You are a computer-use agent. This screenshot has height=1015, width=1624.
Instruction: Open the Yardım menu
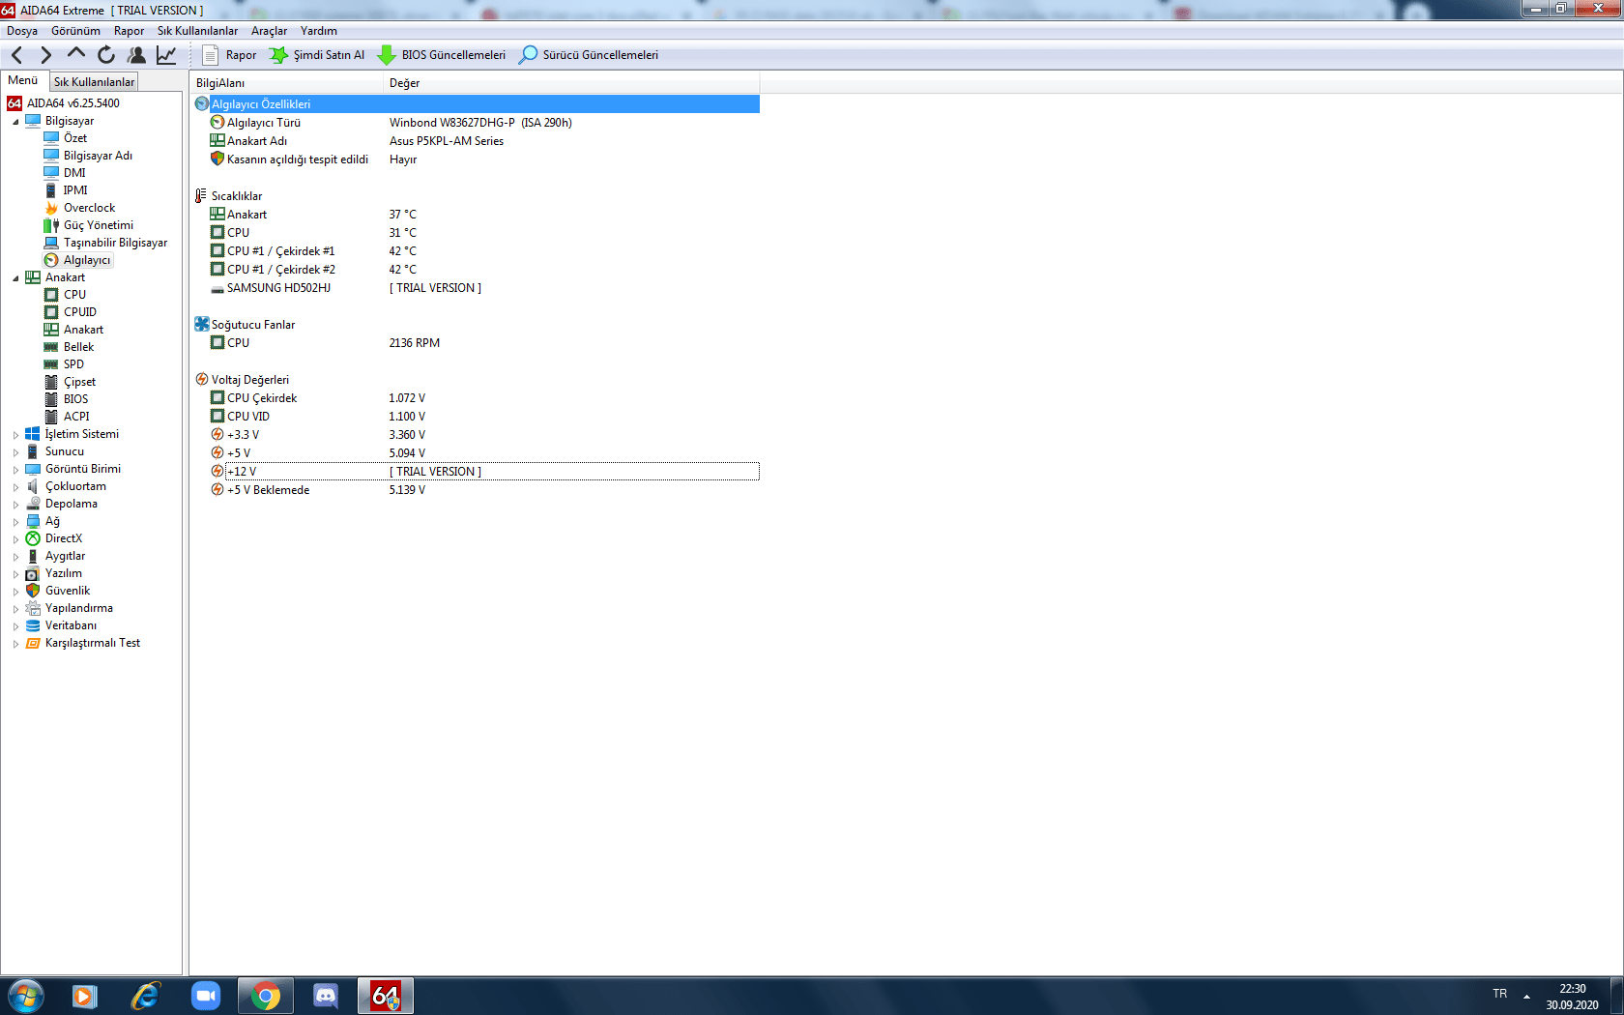tap(318, 31)
